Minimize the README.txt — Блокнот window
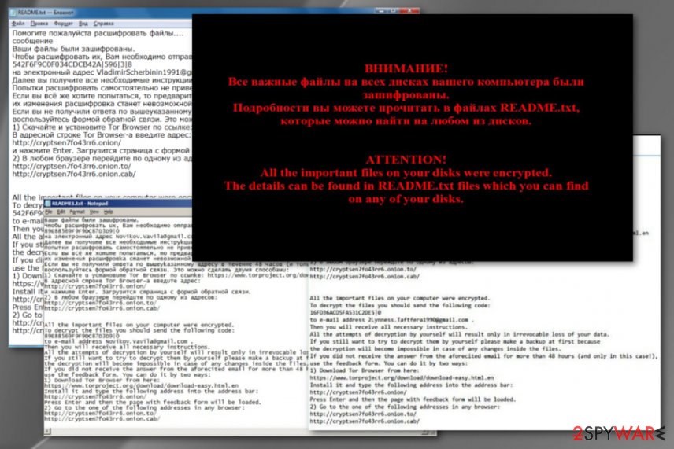Image resolution: width=674 pixels, height=449 pixels. tap(380, 10)
